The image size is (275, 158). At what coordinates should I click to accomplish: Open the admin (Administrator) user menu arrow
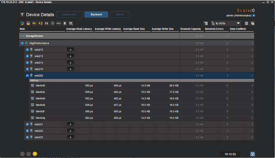[254, 16]
